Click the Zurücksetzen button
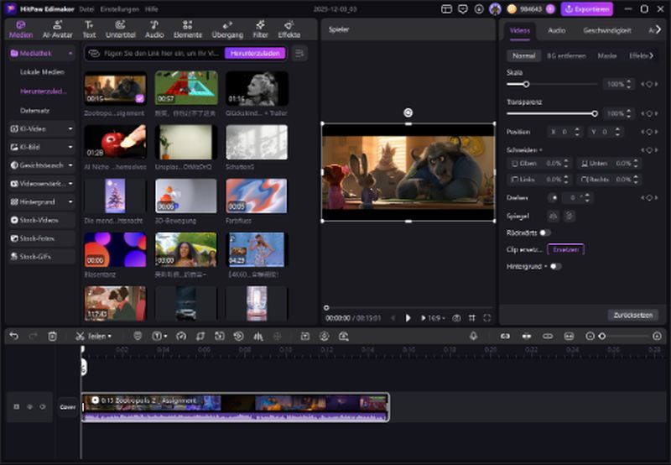671x465 pixels. coord(632,315)
